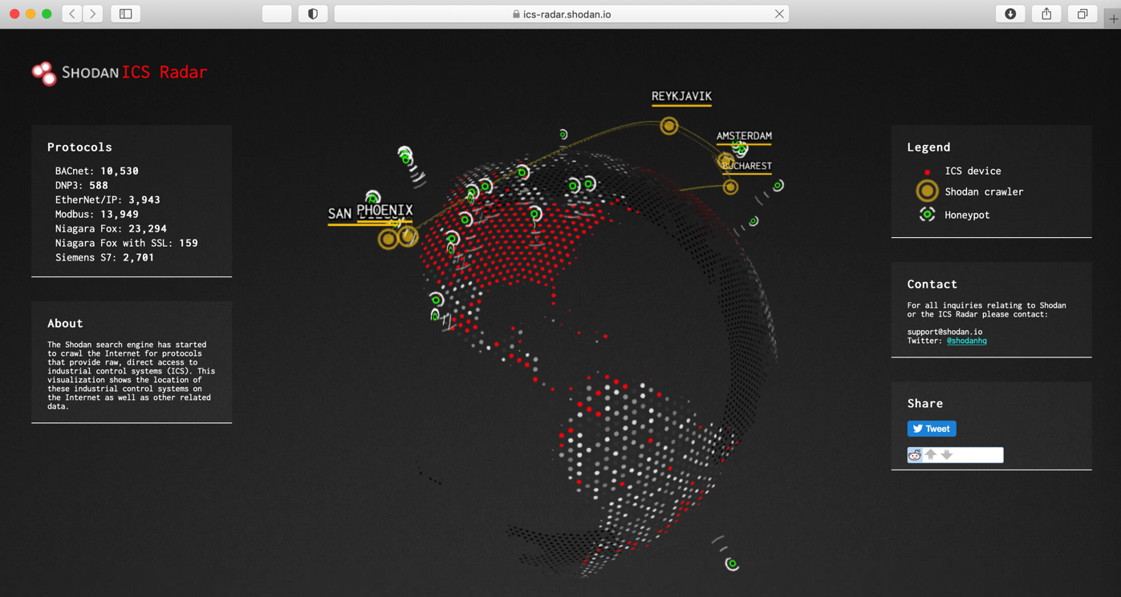Select the Reykjavik crawler marker on globe
The width and height of the screenshot is (1121, 597).
[668, 125]
